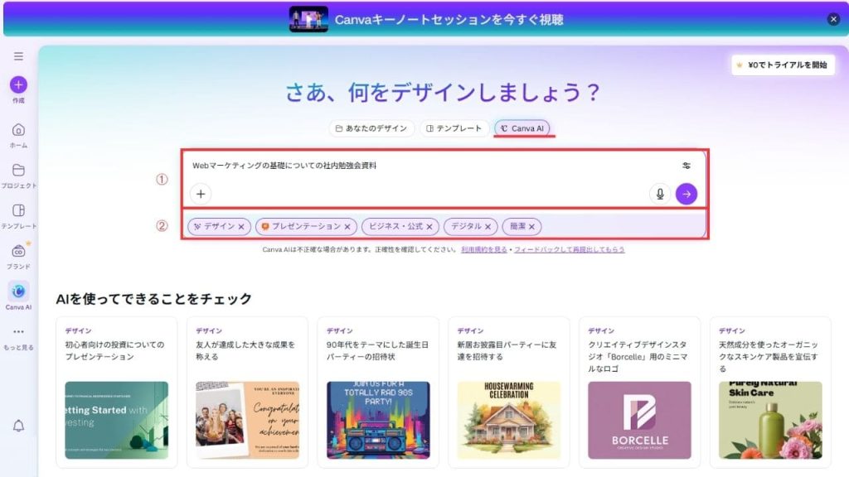
Task: Switch to the テンプレート tab above the prompt
Action: 454,128
